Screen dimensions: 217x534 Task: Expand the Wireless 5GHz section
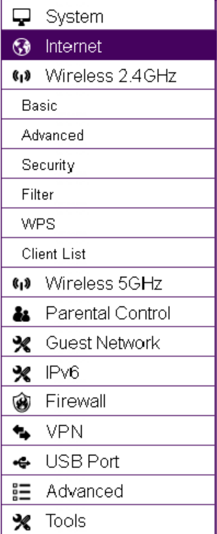(x=109, y=282)
